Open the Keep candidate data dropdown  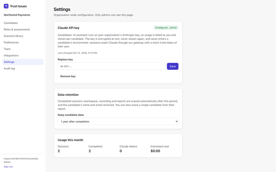point(118,121)
